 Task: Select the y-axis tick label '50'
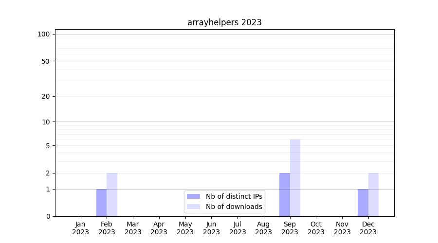pos(46,61)
